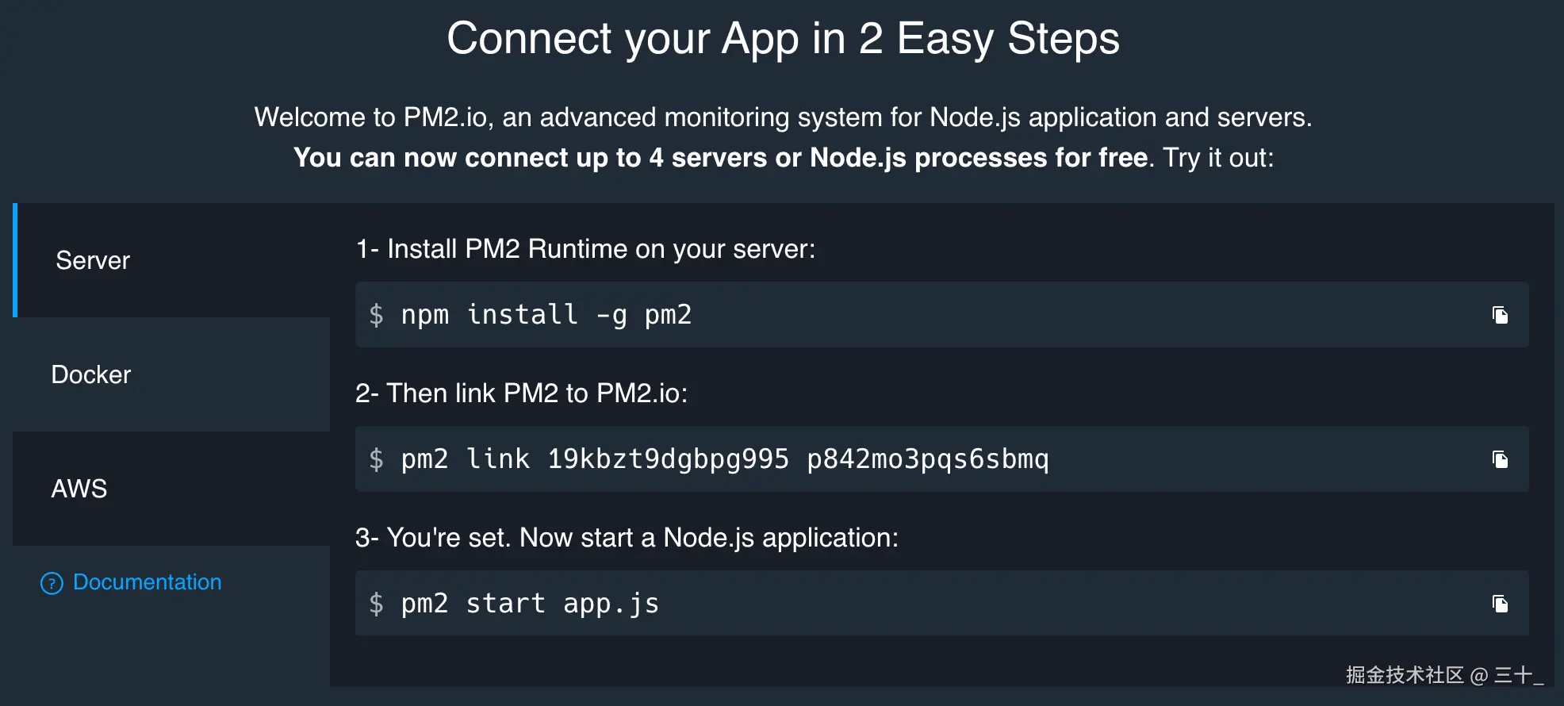Copy the pm2 link command

click(x=1500, y=459)
